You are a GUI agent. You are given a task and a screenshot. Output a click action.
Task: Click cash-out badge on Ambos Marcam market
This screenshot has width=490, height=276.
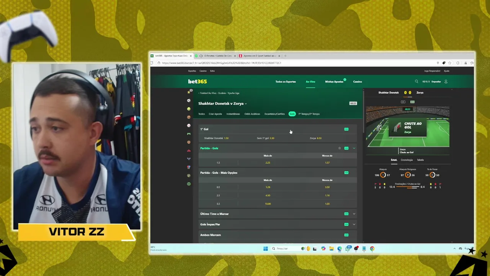346,235
